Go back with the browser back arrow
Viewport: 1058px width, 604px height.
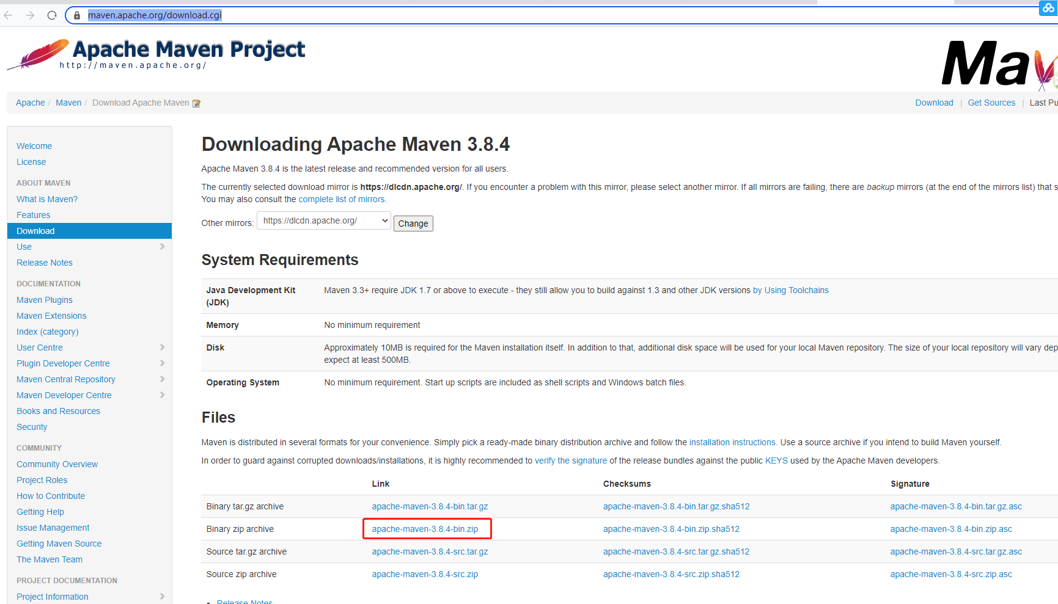(x=8, y=15)
